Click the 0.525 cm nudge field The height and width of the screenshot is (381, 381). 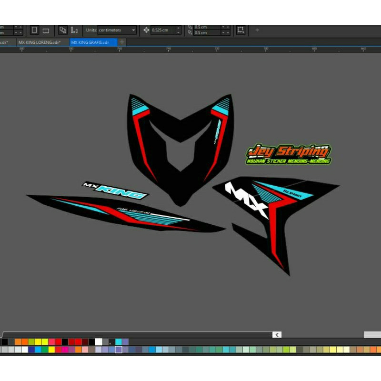pos(163,30)
